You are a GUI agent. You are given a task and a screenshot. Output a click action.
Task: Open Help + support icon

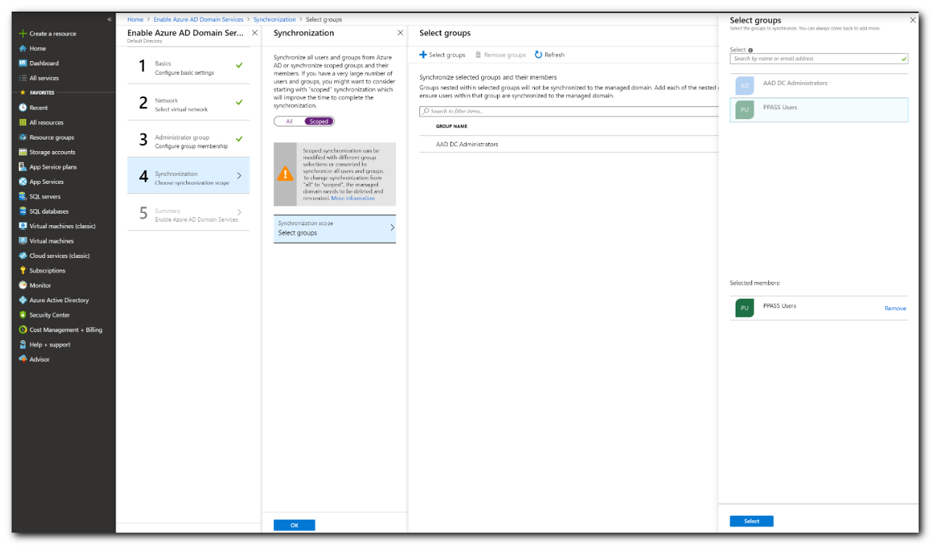point(23,344)
